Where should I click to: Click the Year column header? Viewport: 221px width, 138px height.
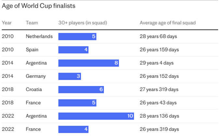pos(7,23)
